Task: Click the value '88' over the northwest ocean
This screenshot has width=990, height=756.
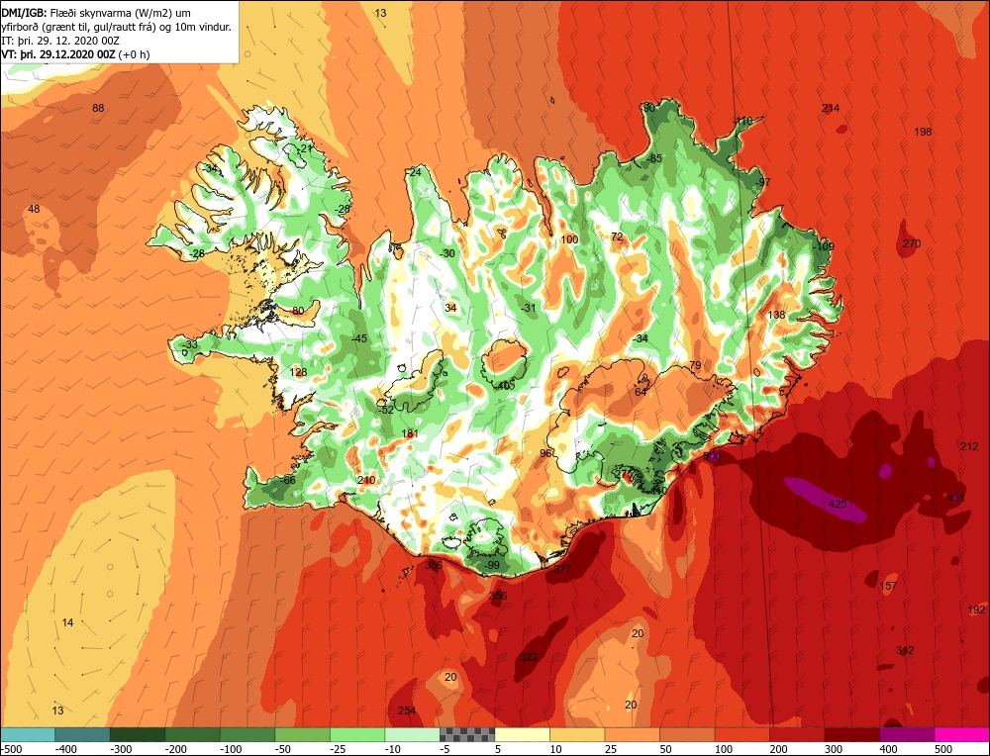Action: coord(98,108)
